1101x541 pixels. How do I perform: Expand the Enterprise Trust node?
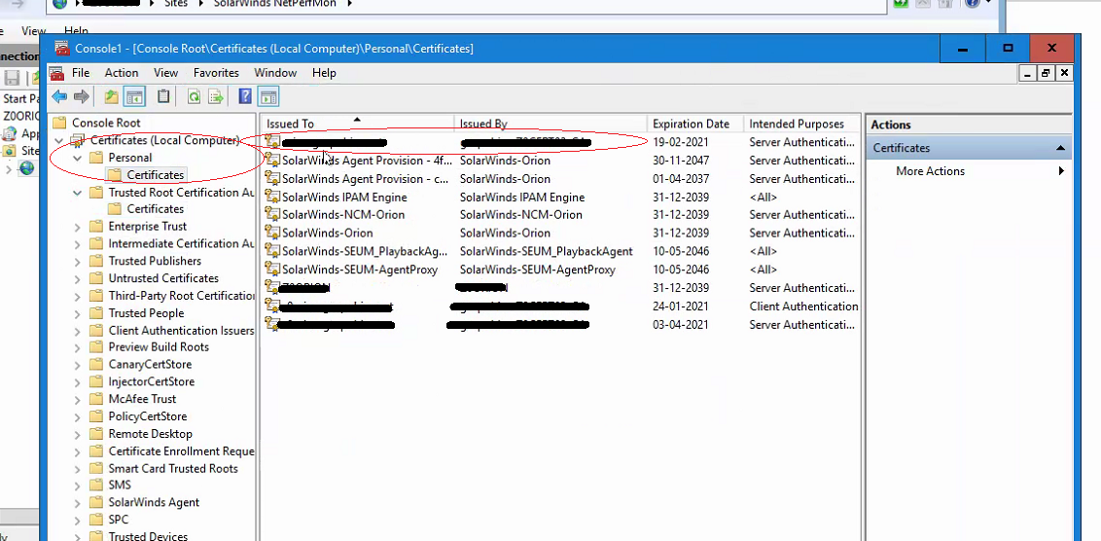pos(77,227)
